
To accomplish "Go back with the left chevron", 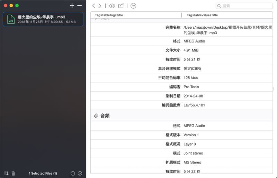I will (x=93, y=6).
